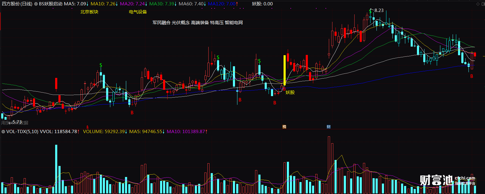Click the panel layout icon at top-right edge
Screen dimensions: 485x194
(483, 4)
